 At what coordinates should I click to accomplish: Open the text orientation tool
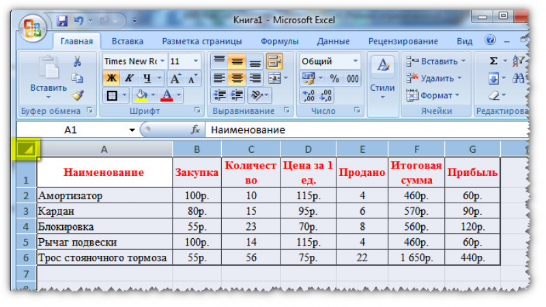(x=257, y=95)
